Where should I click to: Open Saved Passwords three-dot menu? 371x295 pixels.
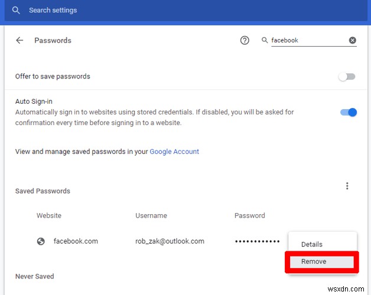point(347,186)
